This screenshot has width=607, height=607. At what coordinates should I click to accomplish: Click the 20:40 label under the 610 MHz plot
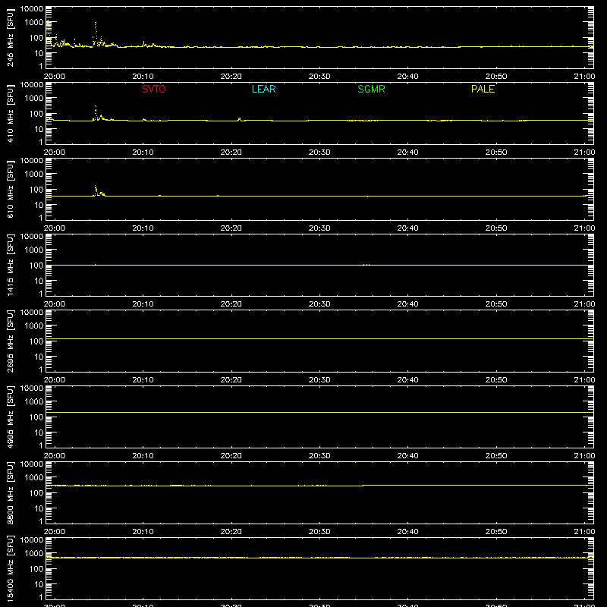[407, 228]
